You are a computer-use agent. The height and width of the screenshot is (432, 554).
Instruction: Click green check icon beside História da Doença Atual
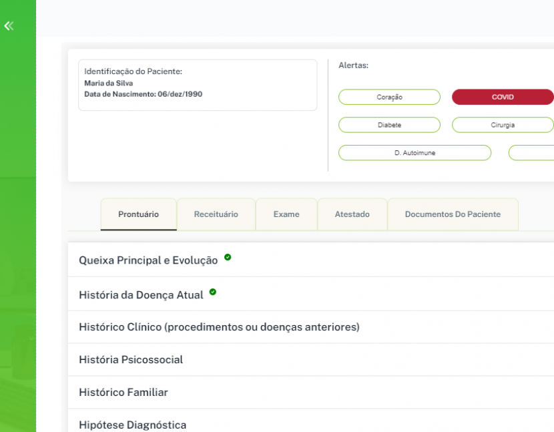[213, 292]
